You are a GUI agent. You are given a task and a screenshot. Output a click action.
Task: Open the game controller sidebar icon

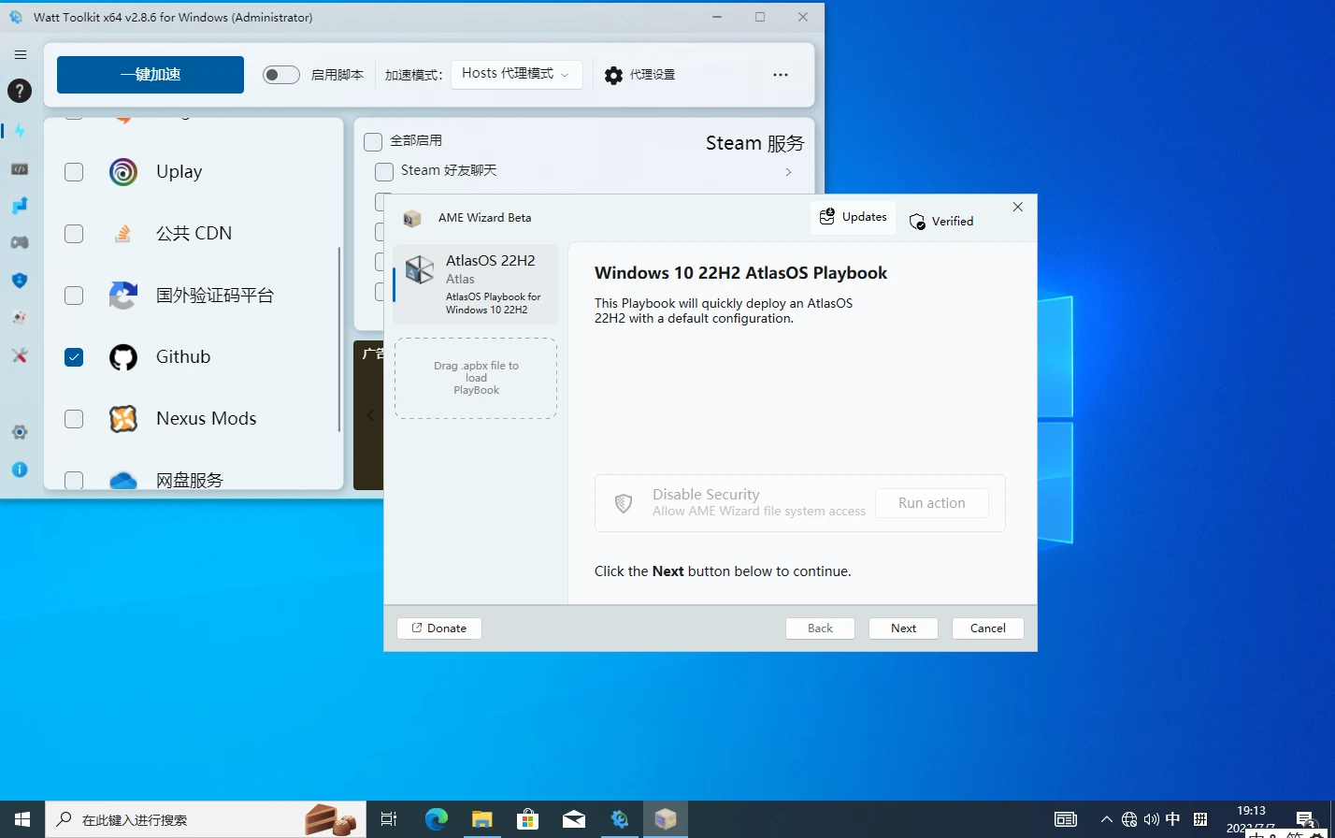tap(20, 242)
